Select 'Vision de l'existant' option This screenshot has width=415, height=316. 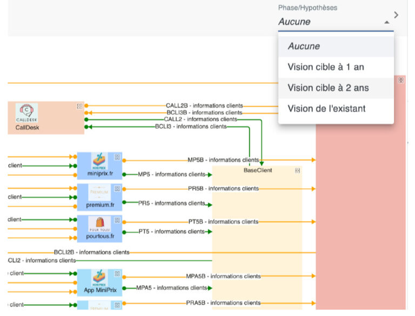point(336,108)
